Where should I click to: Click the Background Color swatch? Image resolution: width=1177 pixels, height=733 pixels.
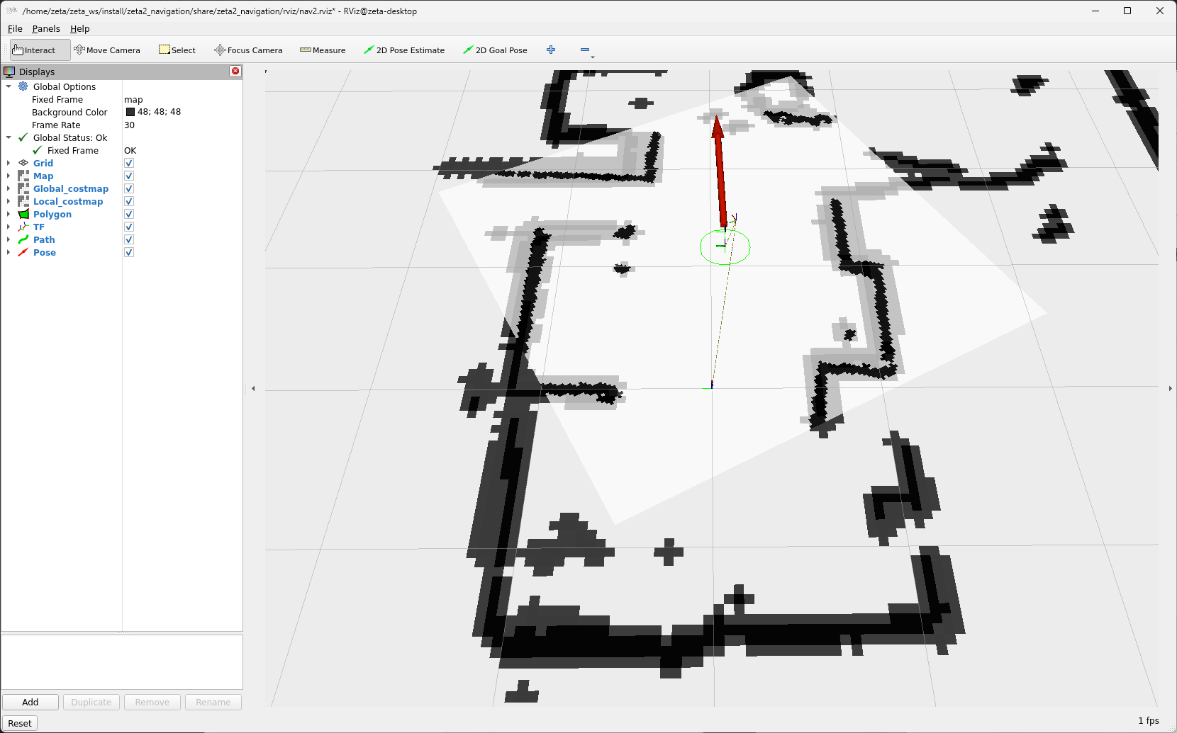[130, 112]
